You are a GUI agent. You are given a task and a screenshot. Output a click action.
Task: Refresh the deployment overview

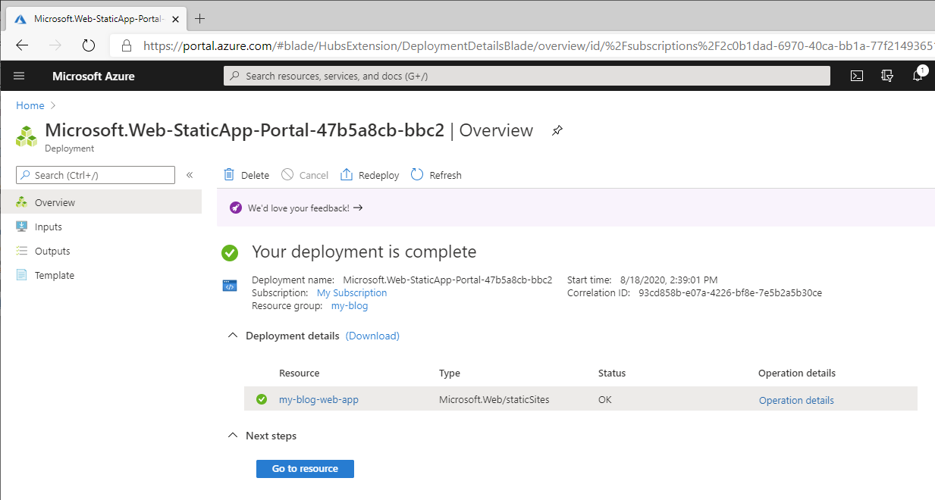436,174
